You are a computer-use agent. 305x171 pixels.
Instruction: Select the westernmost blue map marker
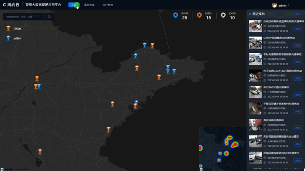(39, 86)
